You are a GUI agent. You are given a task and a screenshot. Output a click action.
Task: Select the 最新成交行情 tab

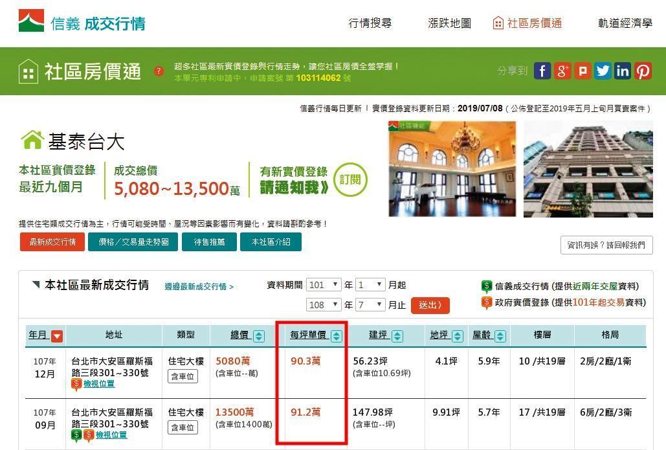click(x=52, y=242)
